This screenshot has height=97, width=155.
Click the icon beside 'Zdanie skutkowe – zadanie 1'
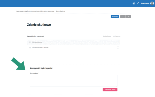pos(30,48)
